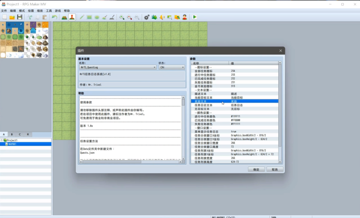Start Playtest with green play icon
This screenshot has width=360, height=218.
point(194,17)
